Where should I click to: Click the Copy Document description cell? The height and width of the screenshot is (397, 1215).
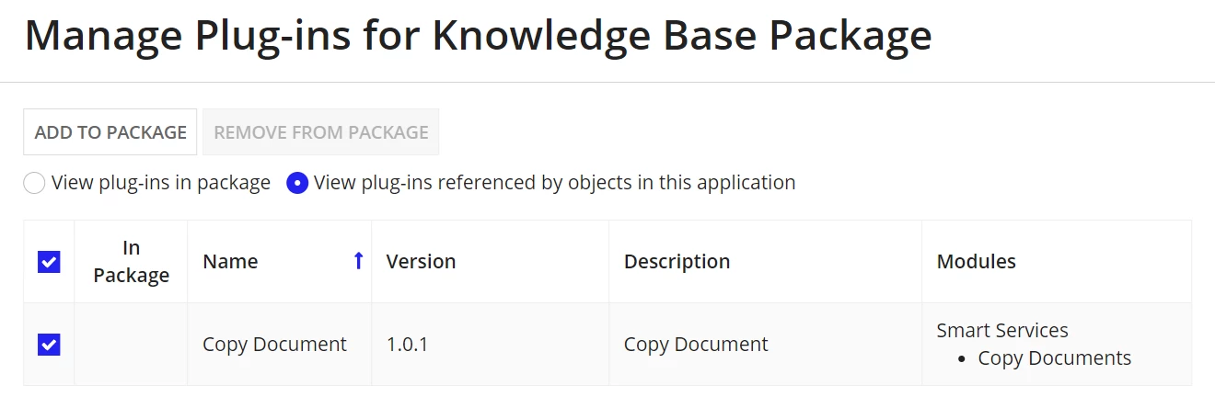(696, 345)
